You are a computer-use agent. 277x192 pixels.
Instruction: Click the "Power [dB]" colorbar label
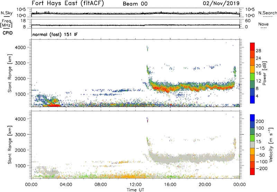264,73
